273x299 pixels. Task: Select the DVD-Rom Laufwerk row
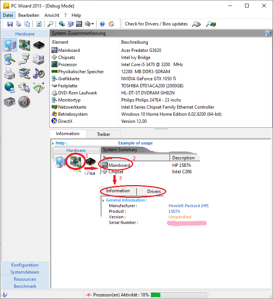pos(161,93)
